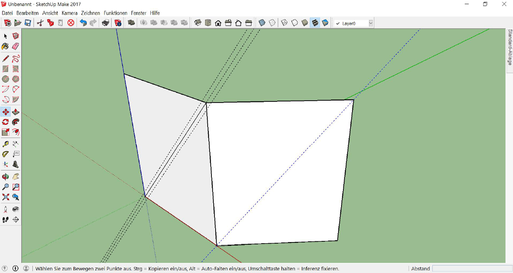Select the Eraser tool
Screen dimensions: 513x273
point(15,46)
